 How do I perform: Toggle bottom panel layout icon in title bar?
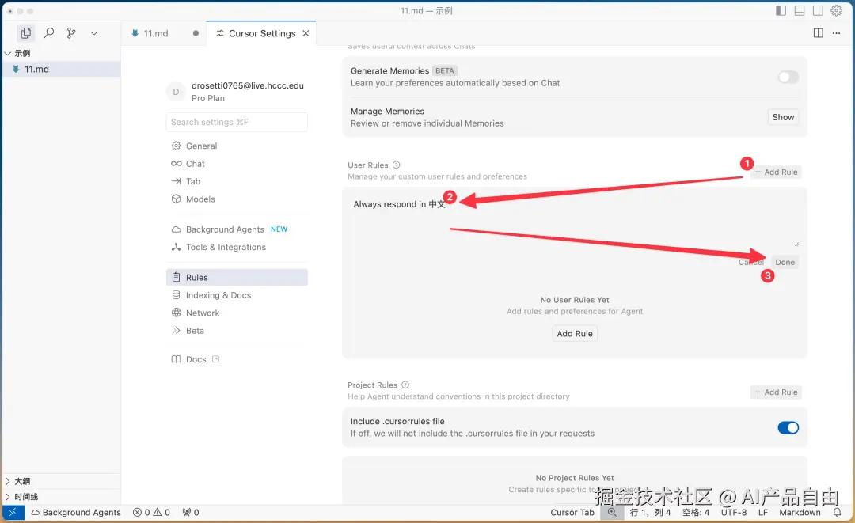tap(800, 10)
